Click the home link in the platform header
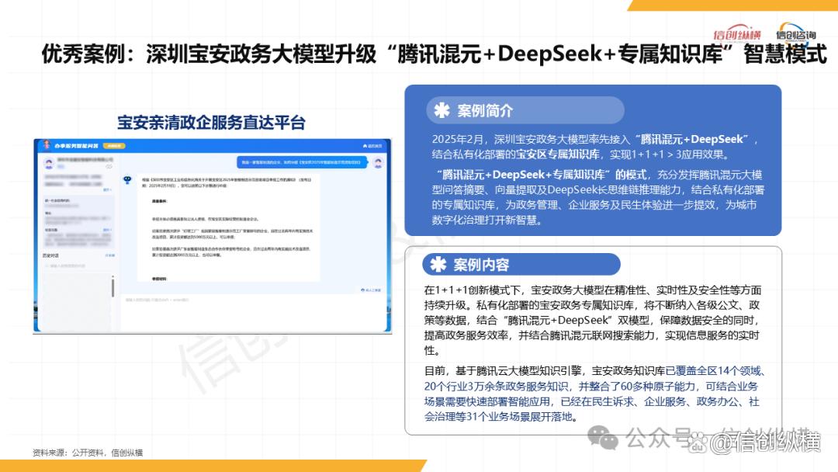Screen dimensions: 838x472 372,145
